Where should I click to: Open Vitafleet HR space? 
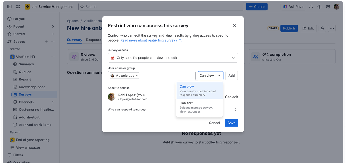point(25,57)
